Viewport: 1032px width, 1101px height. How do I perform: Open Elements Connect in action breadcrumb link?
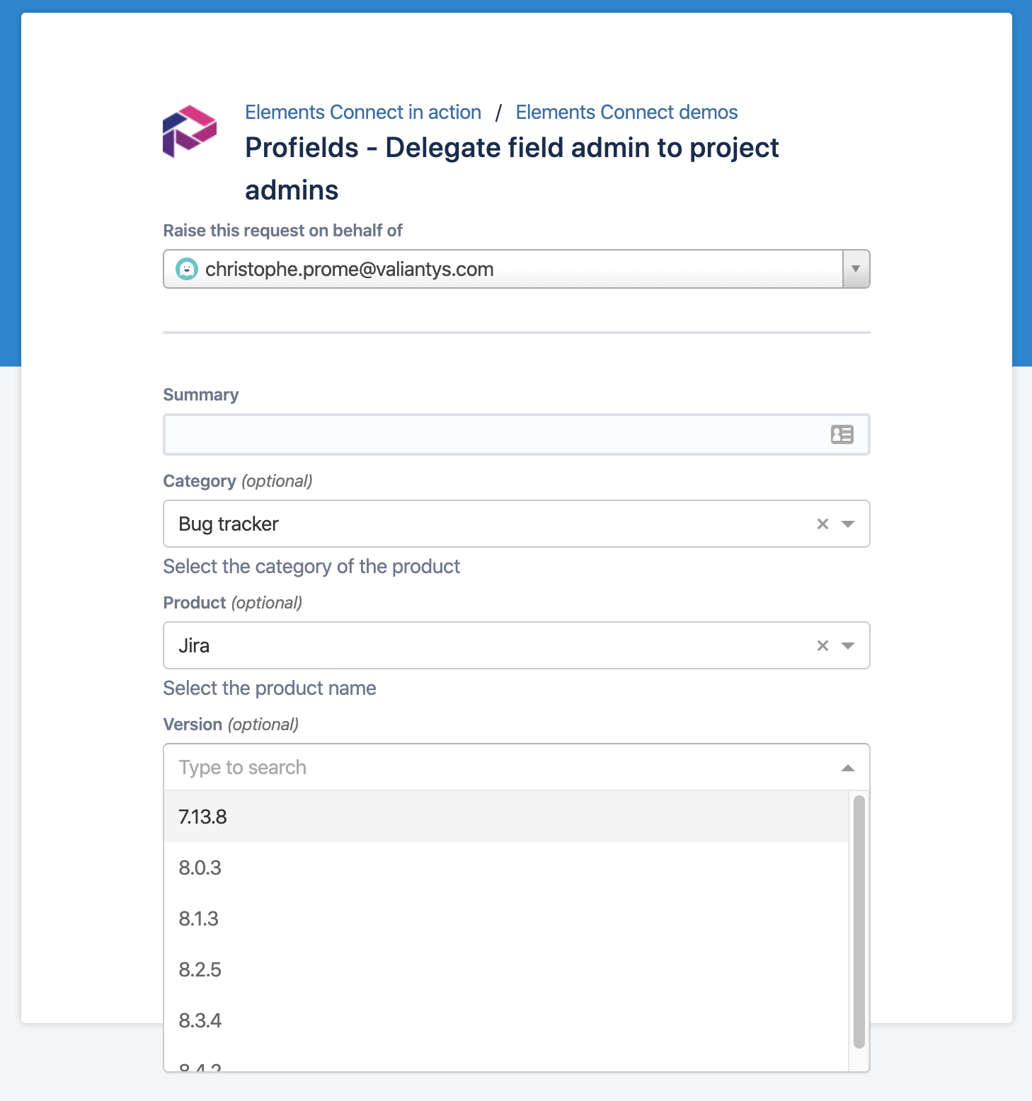click(363, 113)
